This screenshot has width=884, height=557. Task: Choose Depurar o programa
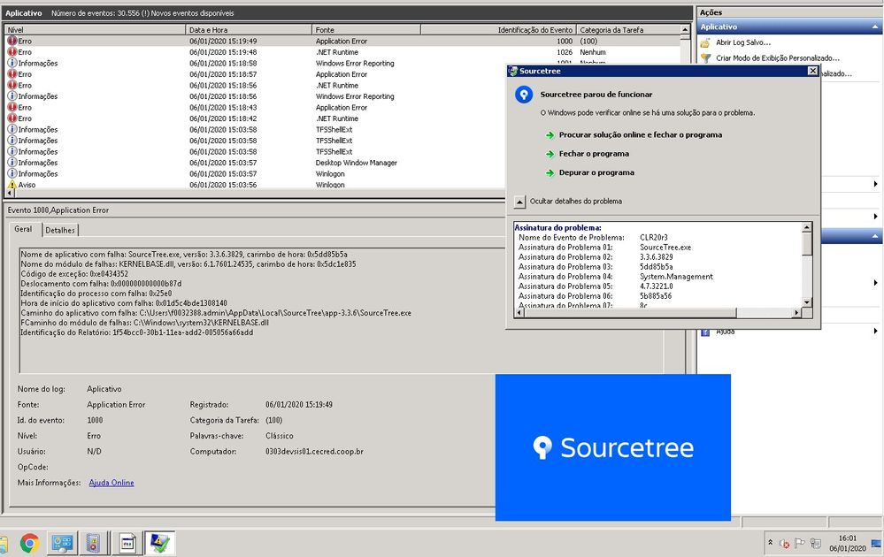click(x=596, y=173)
